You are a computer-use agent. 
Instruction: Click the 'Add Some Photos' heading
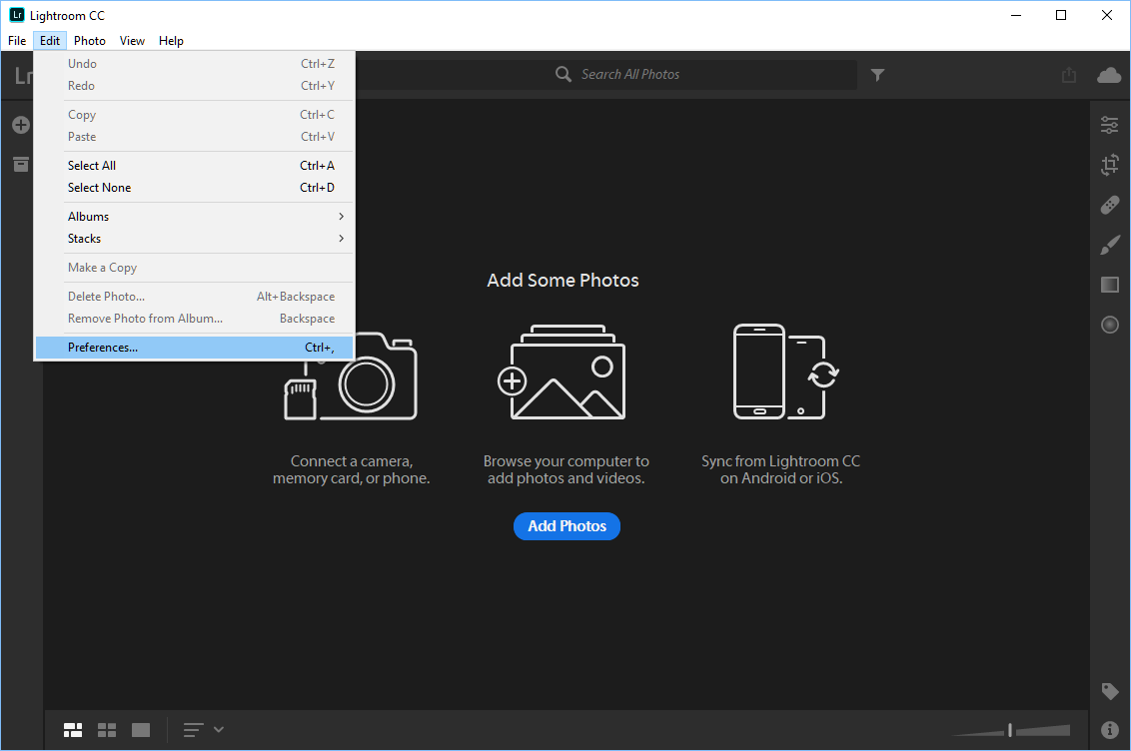[x=563, y=281]
